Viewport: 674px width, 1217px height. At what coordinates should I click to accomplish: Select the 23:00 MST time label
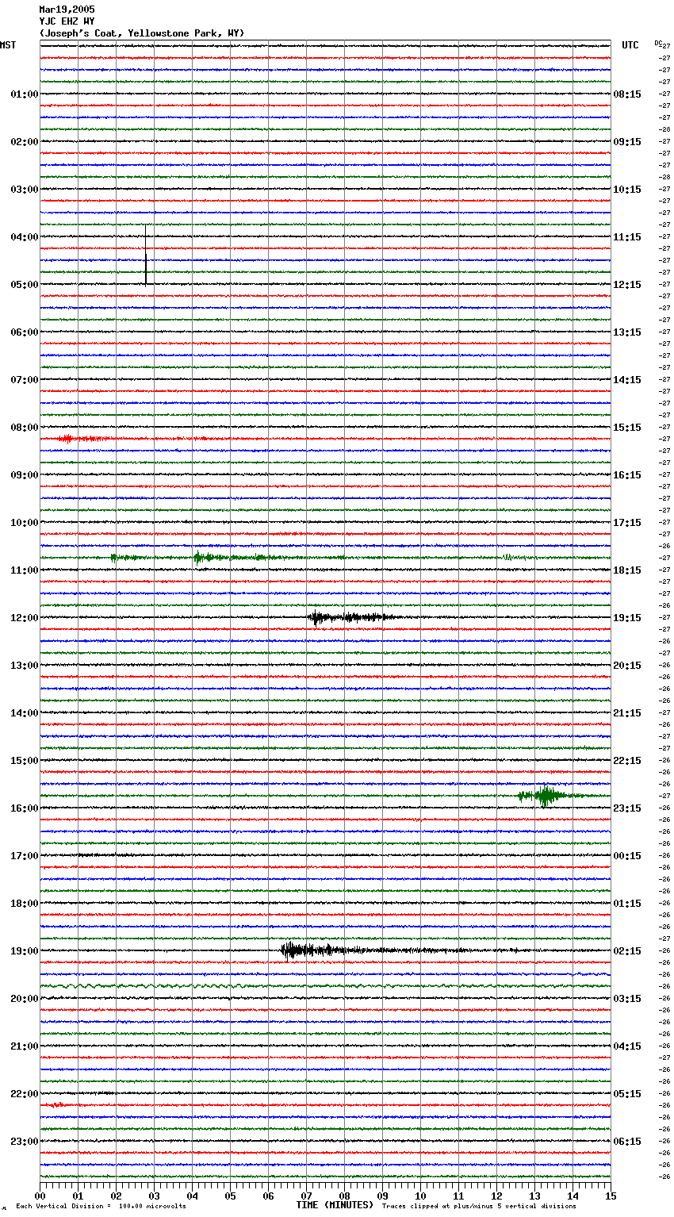(25, 1142)
